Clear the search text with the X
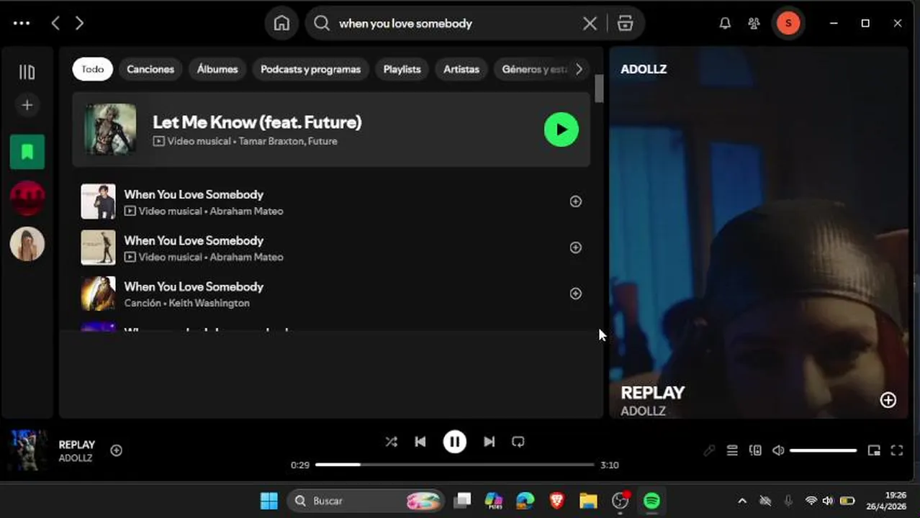 point(590,24)
